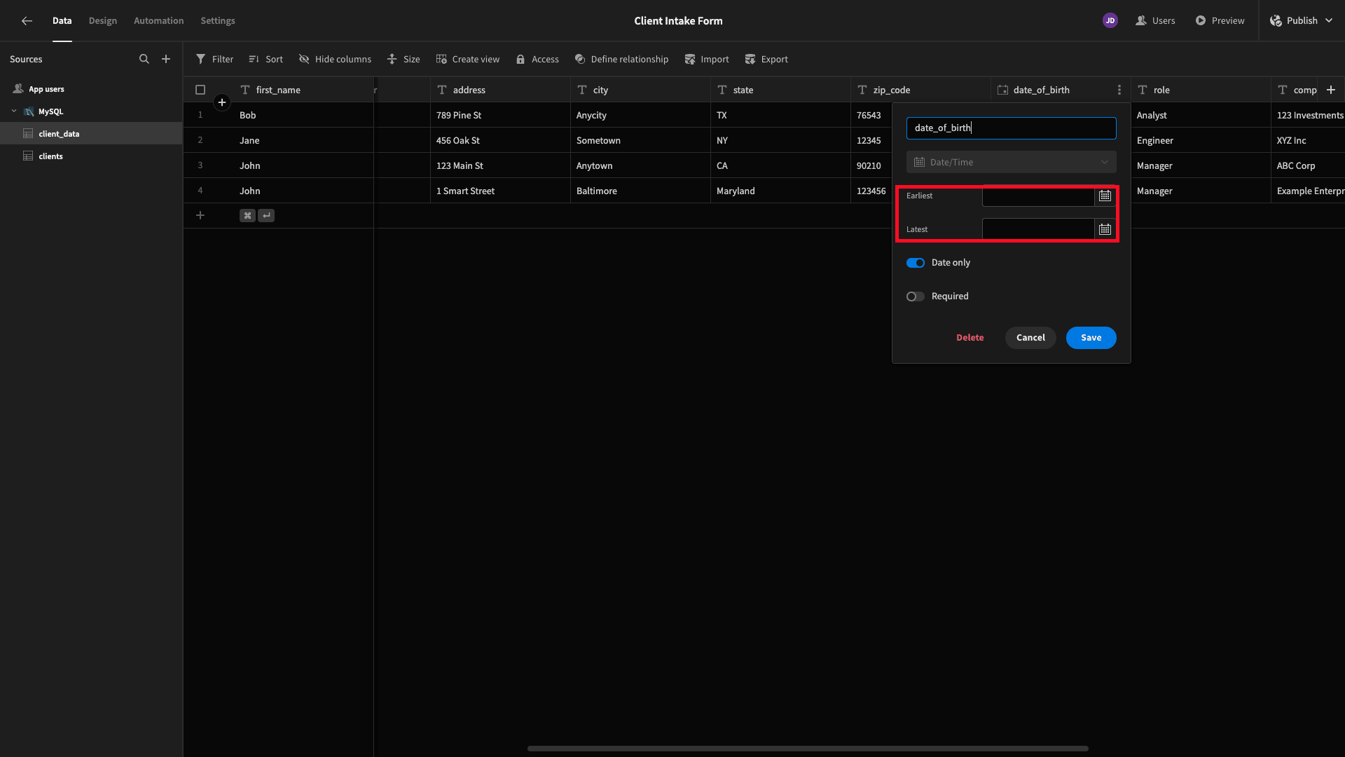Expand the Publish dropdown
The image size is (1345, 757).
point(1329,21)
